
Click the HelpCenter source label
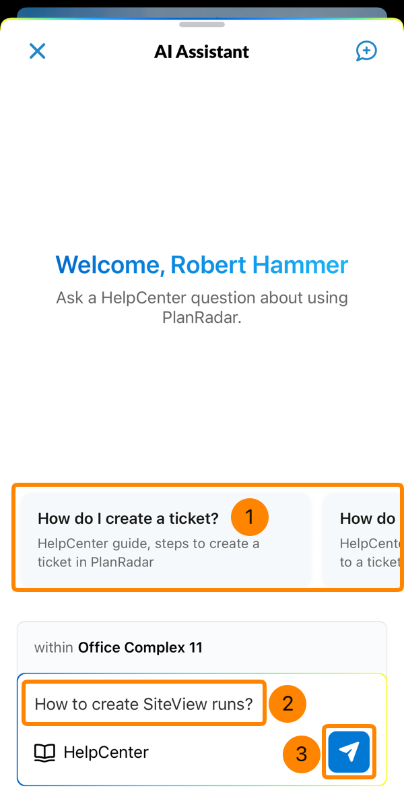pos(106,752)
